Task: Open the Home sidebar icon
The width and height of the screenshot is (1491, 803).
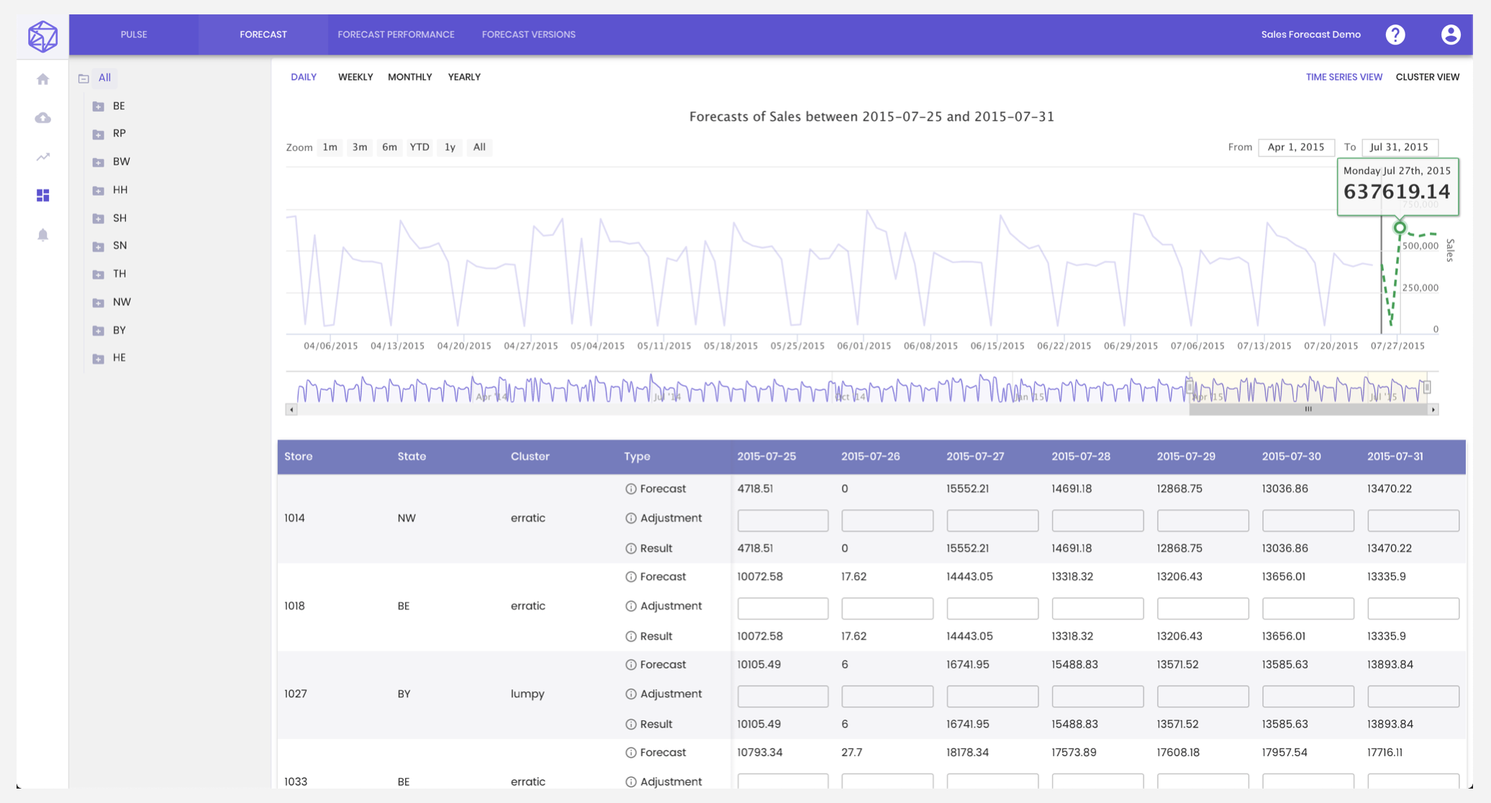Action: tap(43, 79)
